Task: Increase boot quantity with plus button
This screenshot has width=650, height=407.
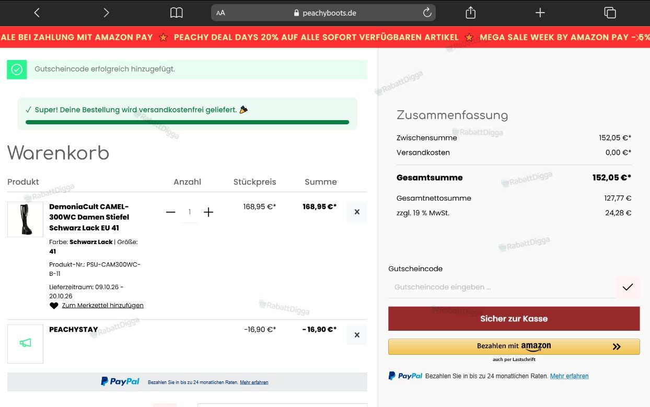Action: coord(208,212)
